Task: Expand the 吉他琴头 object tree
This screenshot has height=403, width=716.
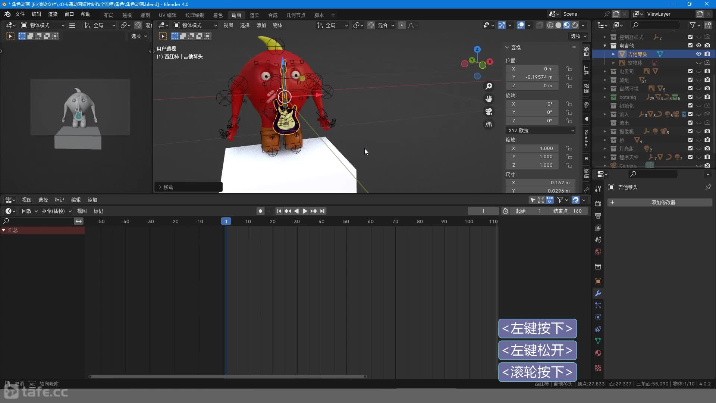Action: 613,54
